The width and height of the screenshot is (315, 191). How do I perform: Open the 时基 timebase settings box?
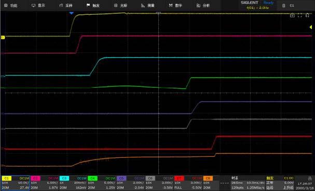[242, 183]
